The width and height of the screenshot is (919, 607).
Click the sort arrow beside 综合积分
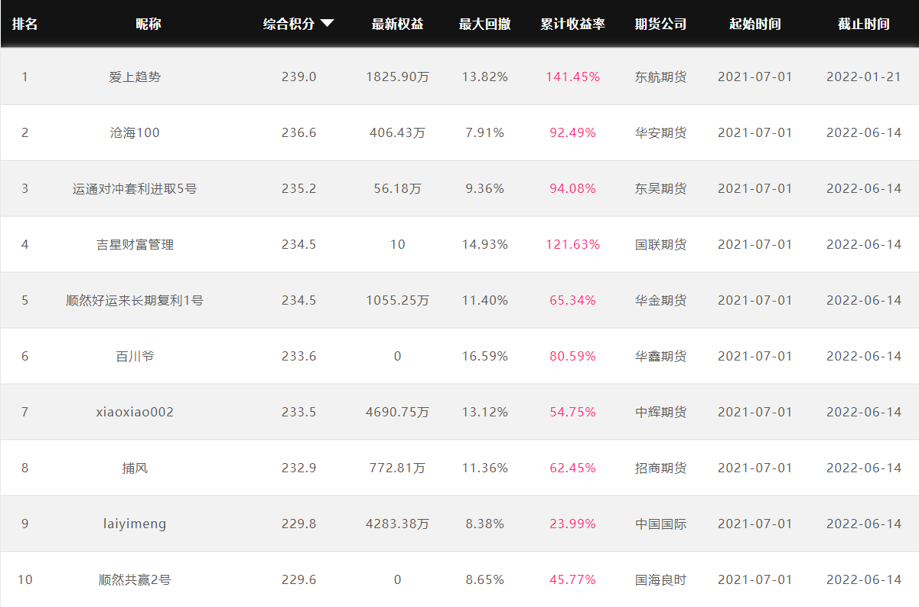click(x=327, y=24)
